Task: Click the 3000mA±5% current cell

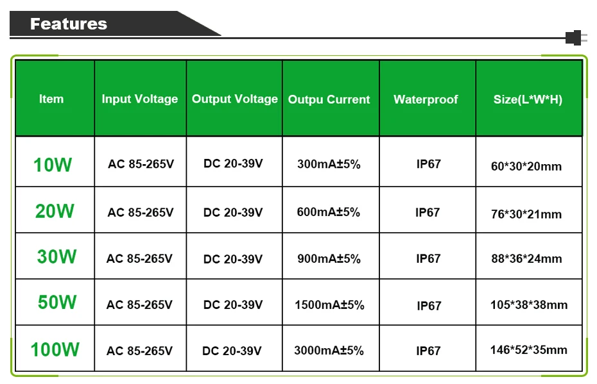Action: (x=329, y=351)
